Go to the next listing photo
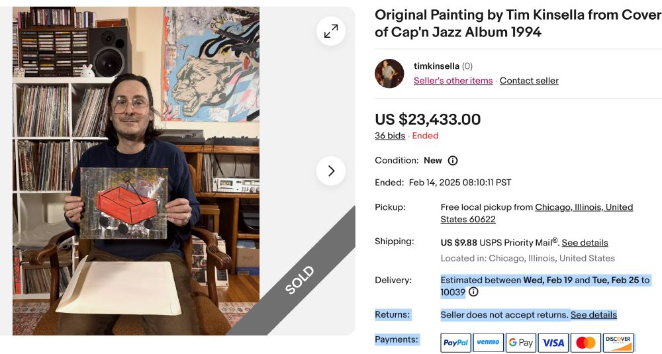Image resolution: width=662 pixels, height=354 pixels. click(331, 171)
